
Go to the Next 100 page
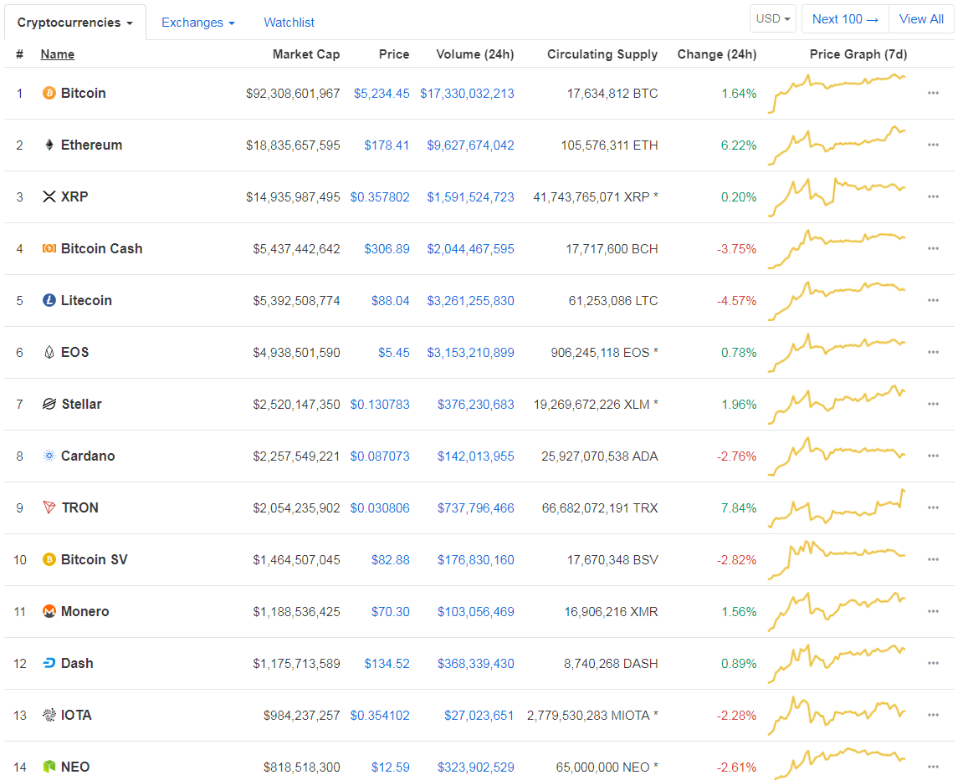tap(845, 19)
